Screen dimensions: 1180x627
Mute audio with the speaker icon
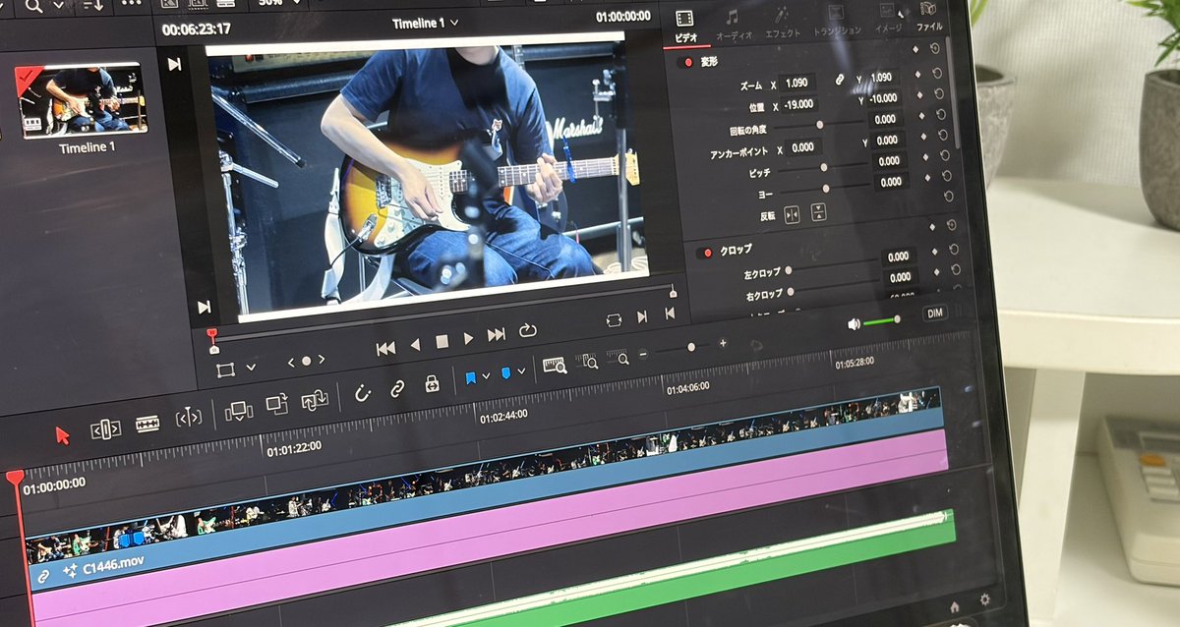854,323
